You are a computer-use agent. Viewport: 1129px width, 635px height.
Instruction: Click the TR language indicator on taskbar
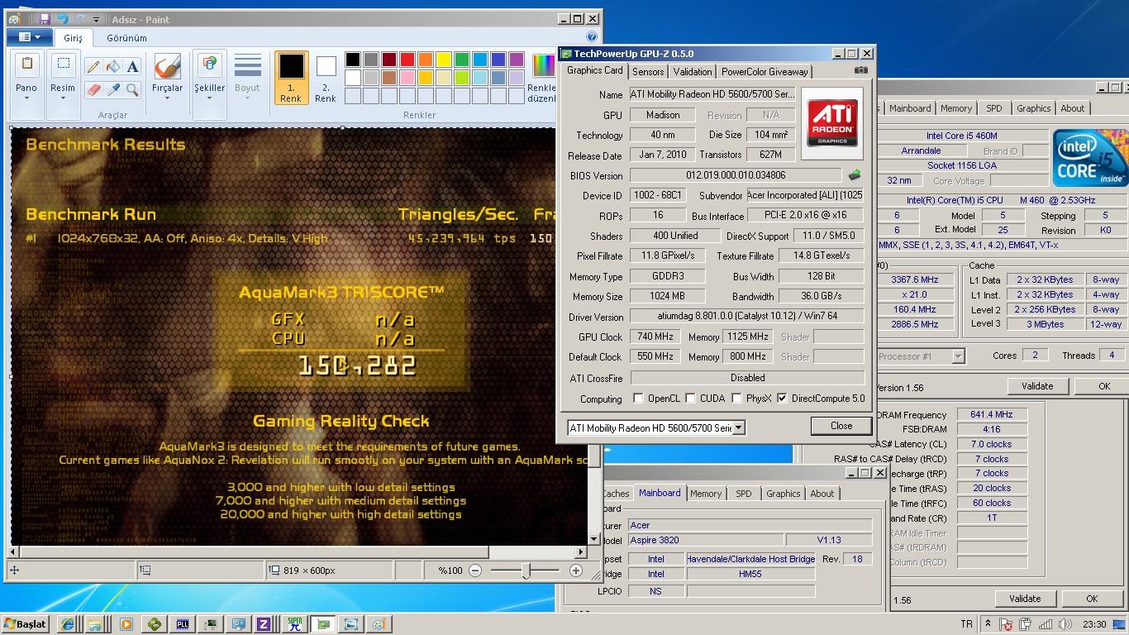[x=967, y=624]
